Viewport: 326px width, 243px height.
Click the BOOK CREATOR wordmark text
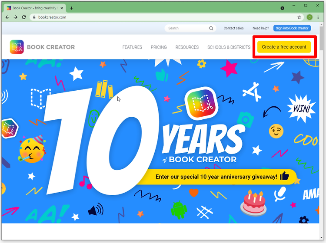(x=51, y=47)
